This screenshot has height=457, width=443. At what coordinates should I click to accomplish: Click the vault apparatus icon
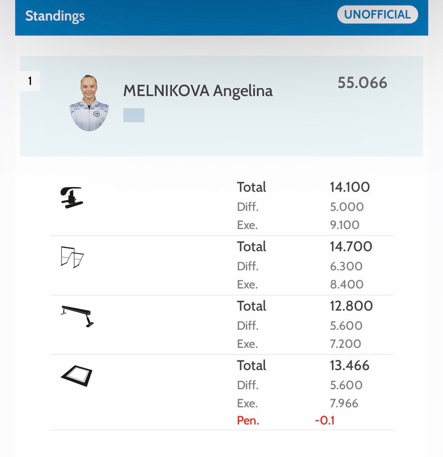[71, 198]
